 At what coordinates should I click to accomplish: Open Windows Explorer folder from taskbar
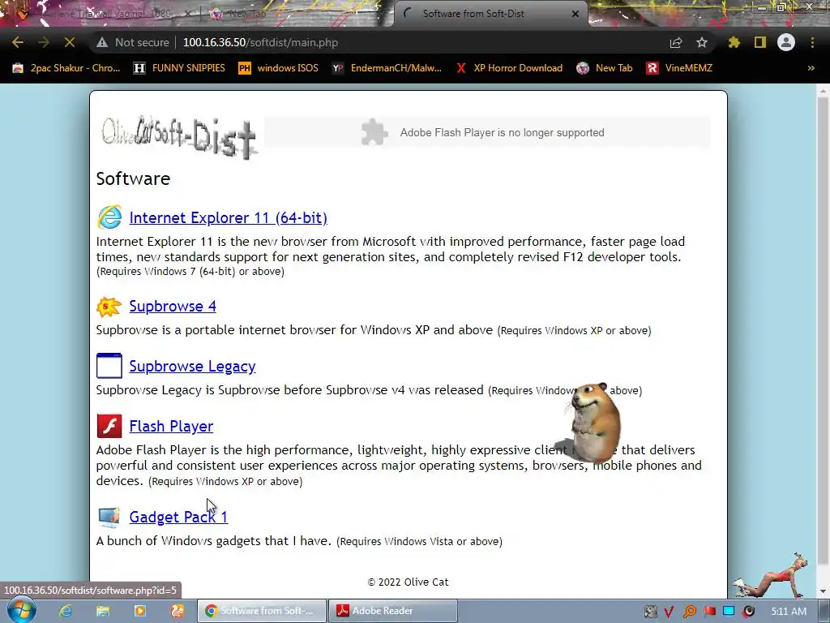coord(103,611)
